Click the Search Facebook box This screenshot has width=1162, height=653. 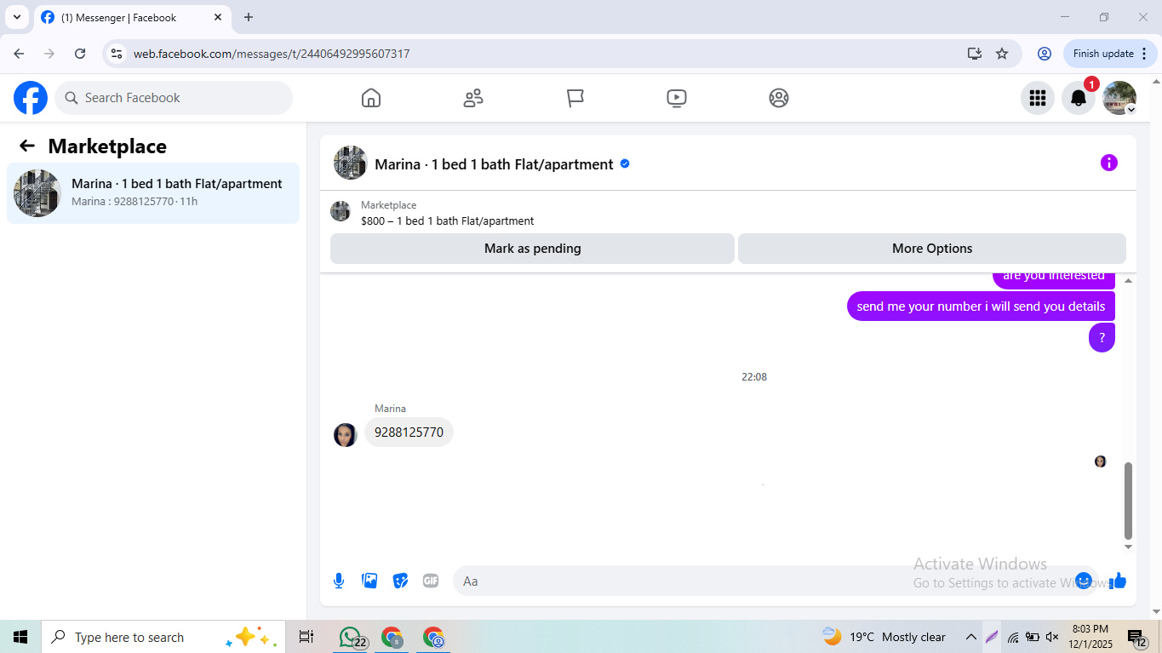coord(174,98)
